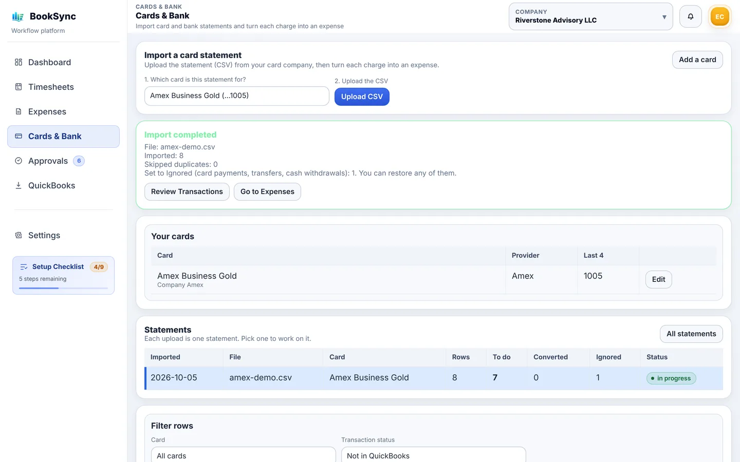The image size is (740, 462).
Task: Click the Last 4 value 1005
Action: [x=593, y=276]
